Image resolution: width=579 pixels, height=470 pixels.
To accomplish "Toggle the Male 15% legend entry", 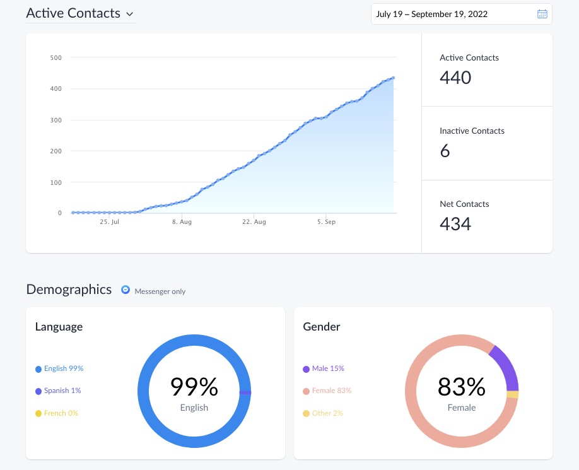I will pos(324,368).
